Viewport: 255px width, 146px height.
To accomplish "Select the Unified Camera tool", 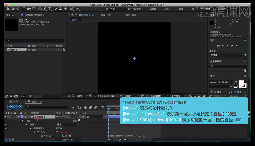I will click(x=29, y=9).
